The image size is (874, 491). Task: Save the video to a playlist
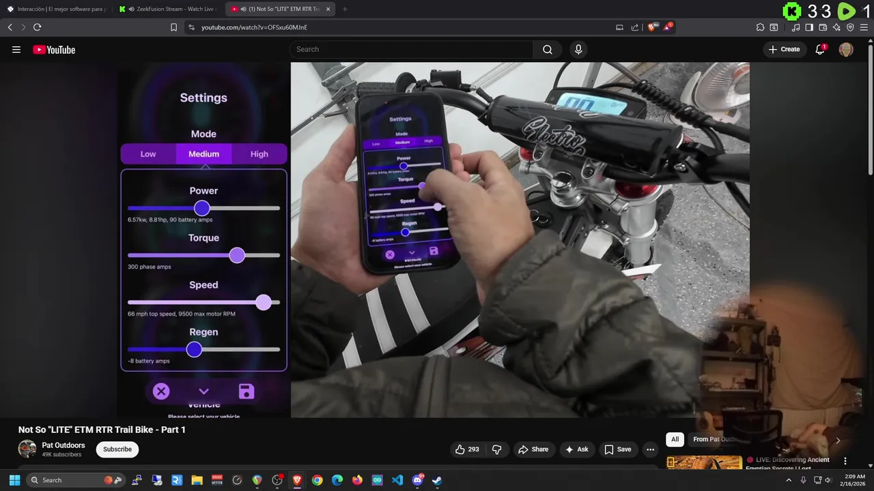pos(617,449)
